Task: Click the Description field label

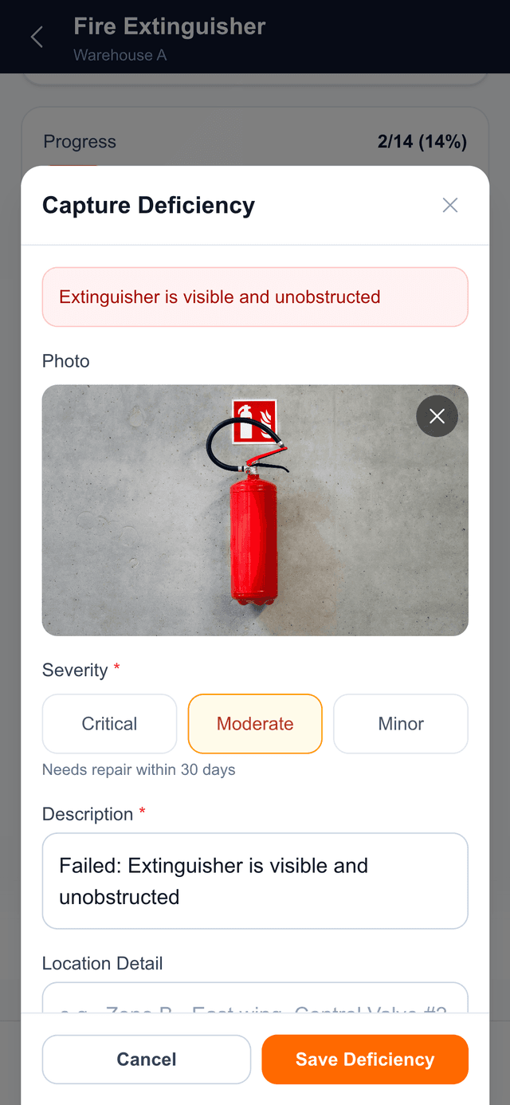Action: (x=88, y=814)
